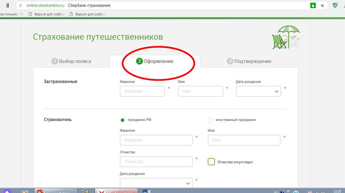The height and width of the screenshot is (193, 345).
Task: Select the 'гражданин РФ' radio button
Action: point(123,120)
